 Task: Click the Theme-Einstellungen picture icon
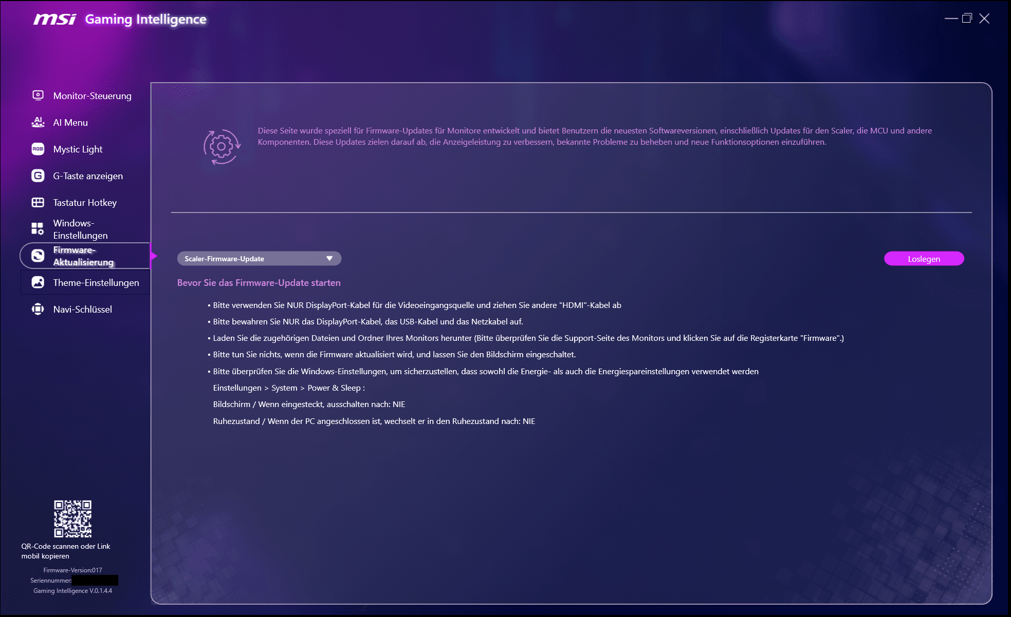coord(38,282)
